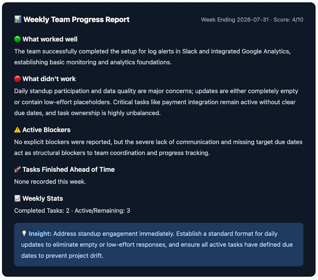
Task: Click the green circle icon beside What worked well
Action: [x=18, y=39]
